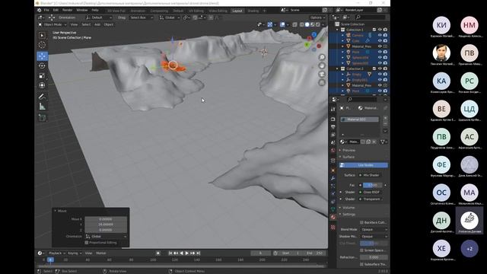487x274 pixels.
Task: Open the Playback popover in timeline
Action: (56, 253)
